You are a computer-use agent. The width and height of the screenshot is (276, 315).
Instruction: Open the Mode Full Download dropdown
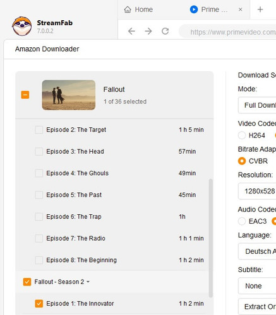257,105
